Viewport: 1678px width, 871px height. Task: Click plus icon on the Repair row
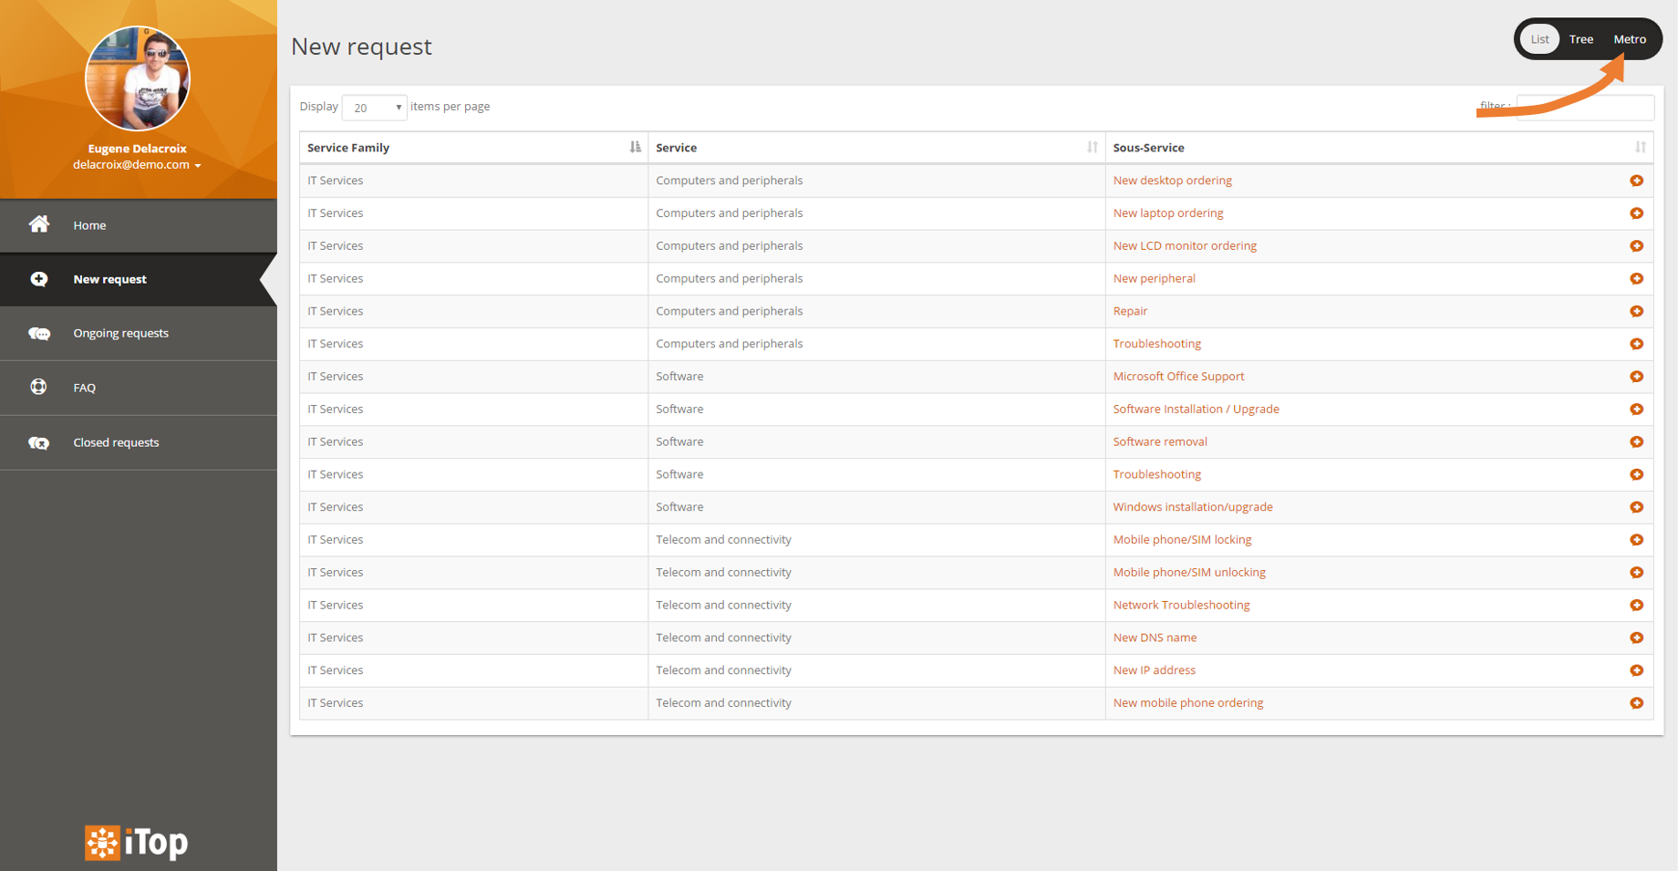(x=1636, y=311)
